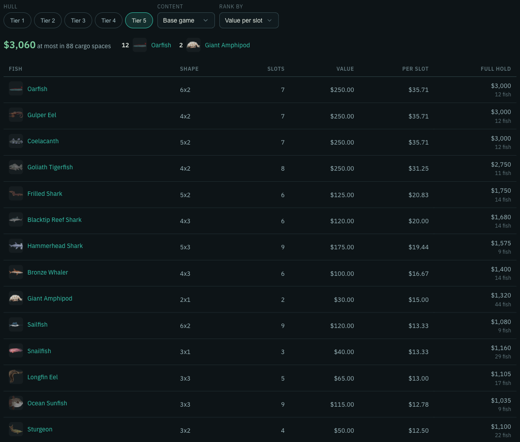Click the Oarfish icon in the table row
Screen dimensions: 520x442
[x=16, y=88]
